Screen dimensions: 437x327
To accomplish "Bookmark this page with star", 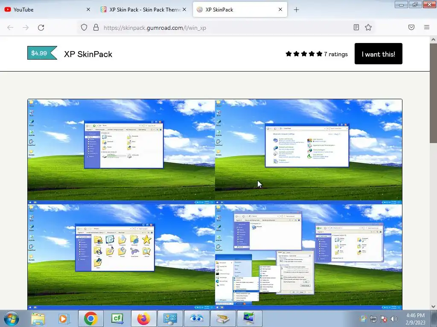I will (x=368, y=27).
